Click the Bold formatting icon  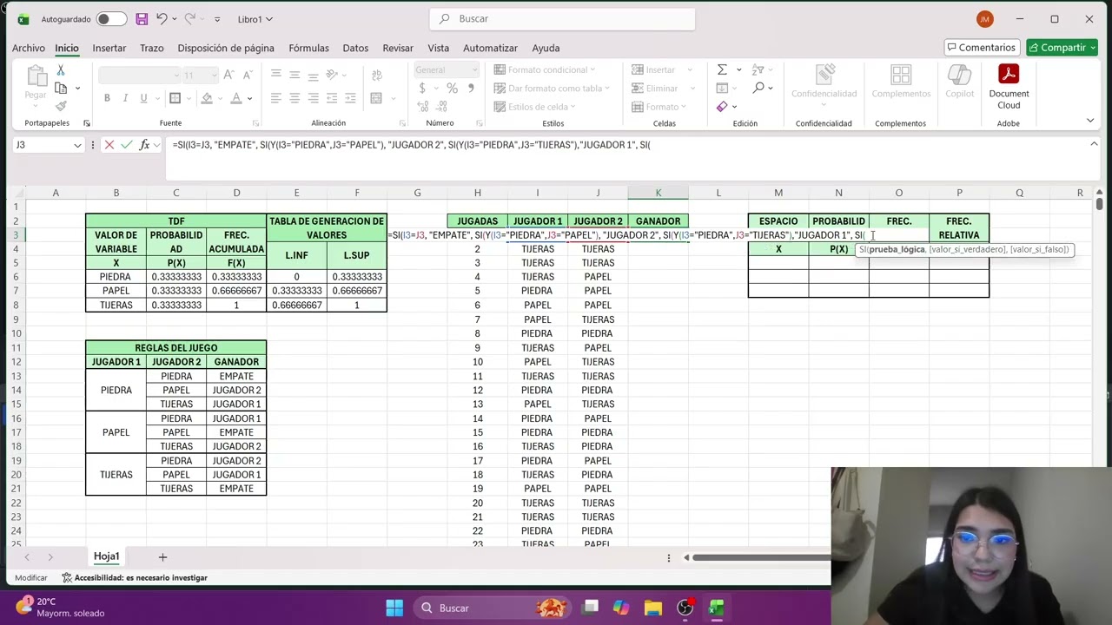click(x=107, y=98)
